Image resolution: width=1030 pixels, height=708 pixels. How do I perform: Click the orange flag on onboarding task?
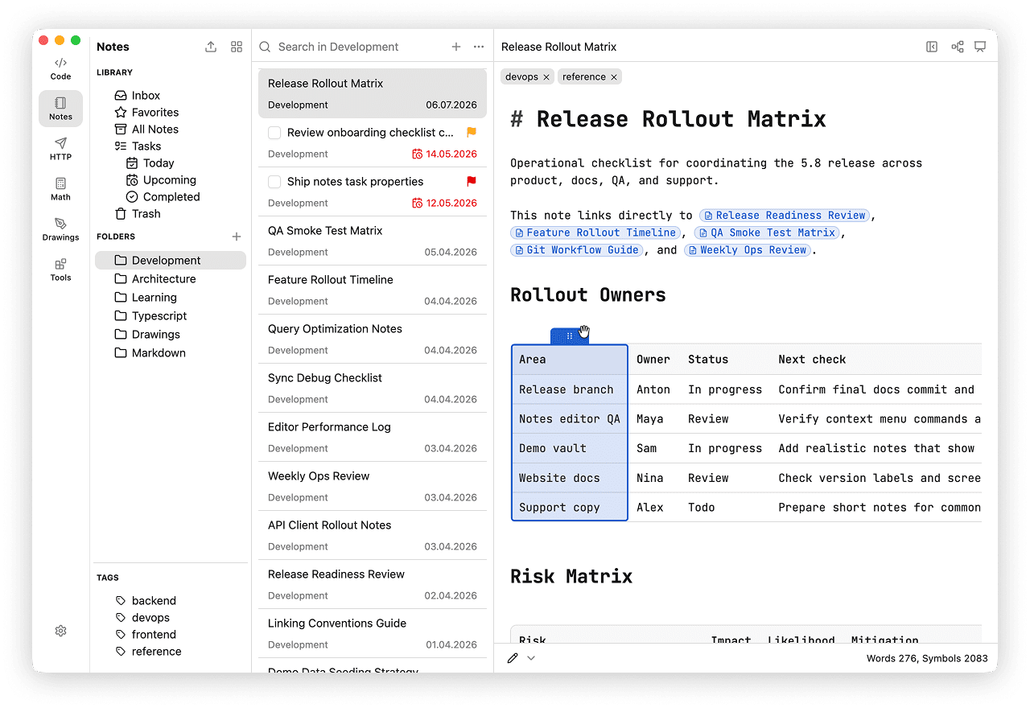(472, 132)
